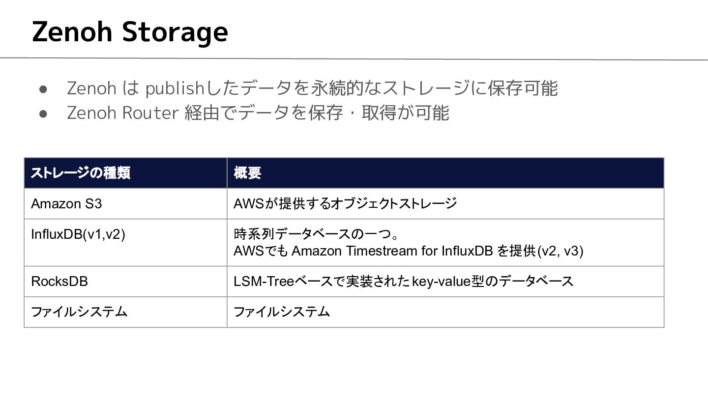Select the first bullet about publish data

(x=312, y=88)
